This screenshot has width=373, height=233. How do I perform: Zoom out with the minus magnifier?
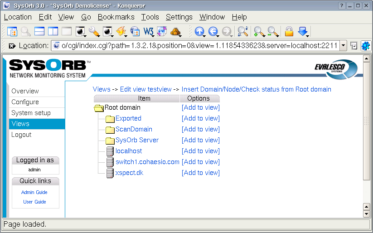click(273, 31)
